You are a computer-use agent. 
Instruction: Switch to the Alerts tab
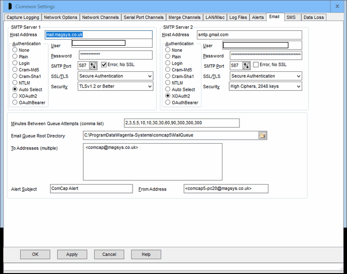[258, 17]
